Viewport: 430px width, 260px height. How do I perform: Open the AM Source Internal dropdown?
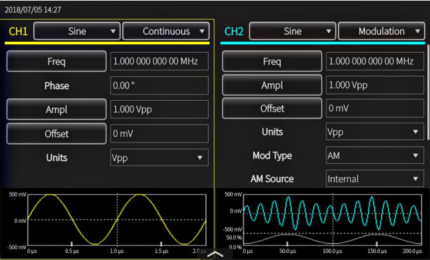pos(375,179)
